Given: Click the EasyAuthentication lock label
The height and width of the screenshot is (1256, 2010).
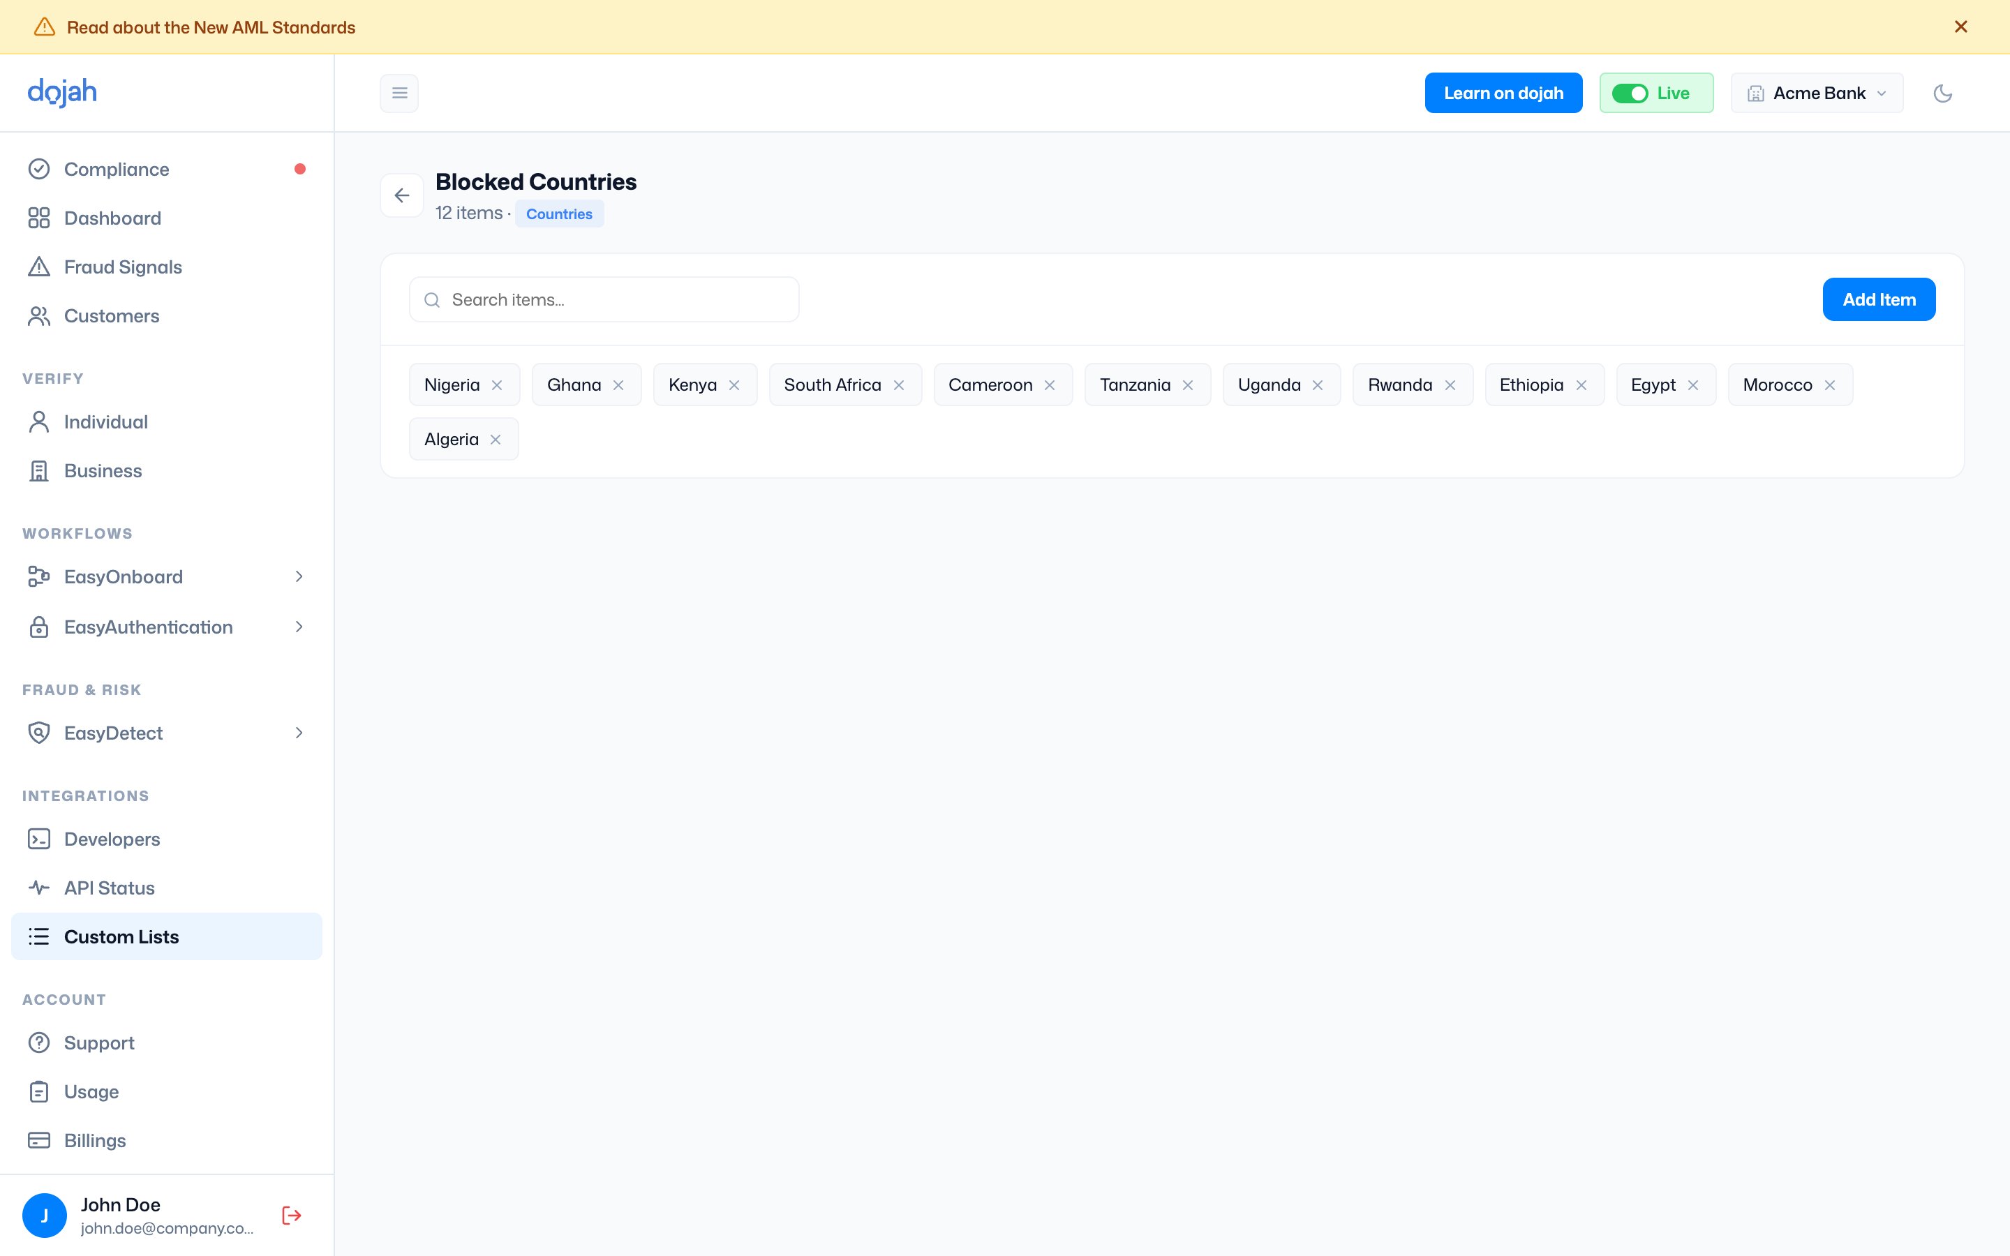Looking at the screenshot, I should coord(148,627).
